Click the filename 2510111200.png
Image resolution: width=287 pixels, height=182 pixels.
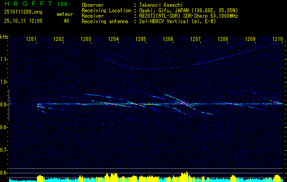coord(23,12)
